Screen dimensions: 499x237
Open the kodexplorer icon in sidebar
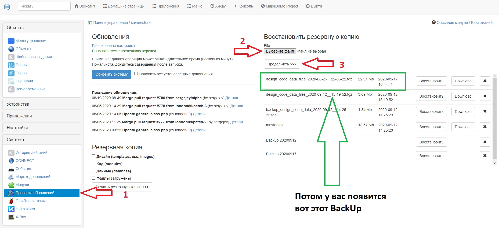(11, 209)
